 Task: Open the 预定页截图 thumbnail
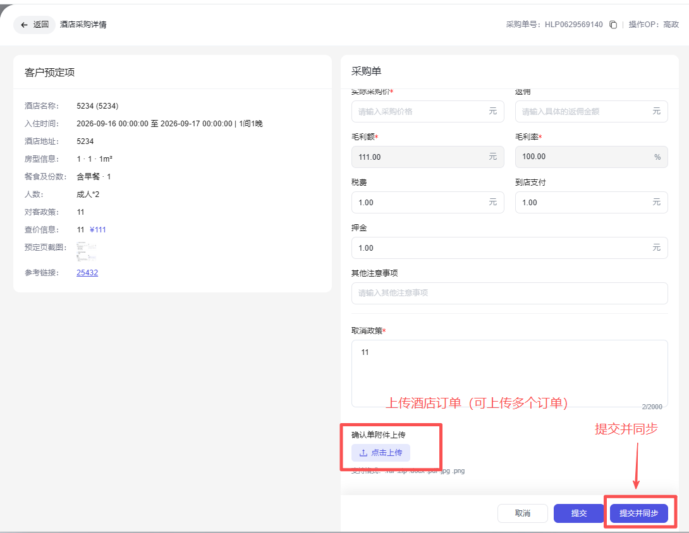click(x=86, y=251)
